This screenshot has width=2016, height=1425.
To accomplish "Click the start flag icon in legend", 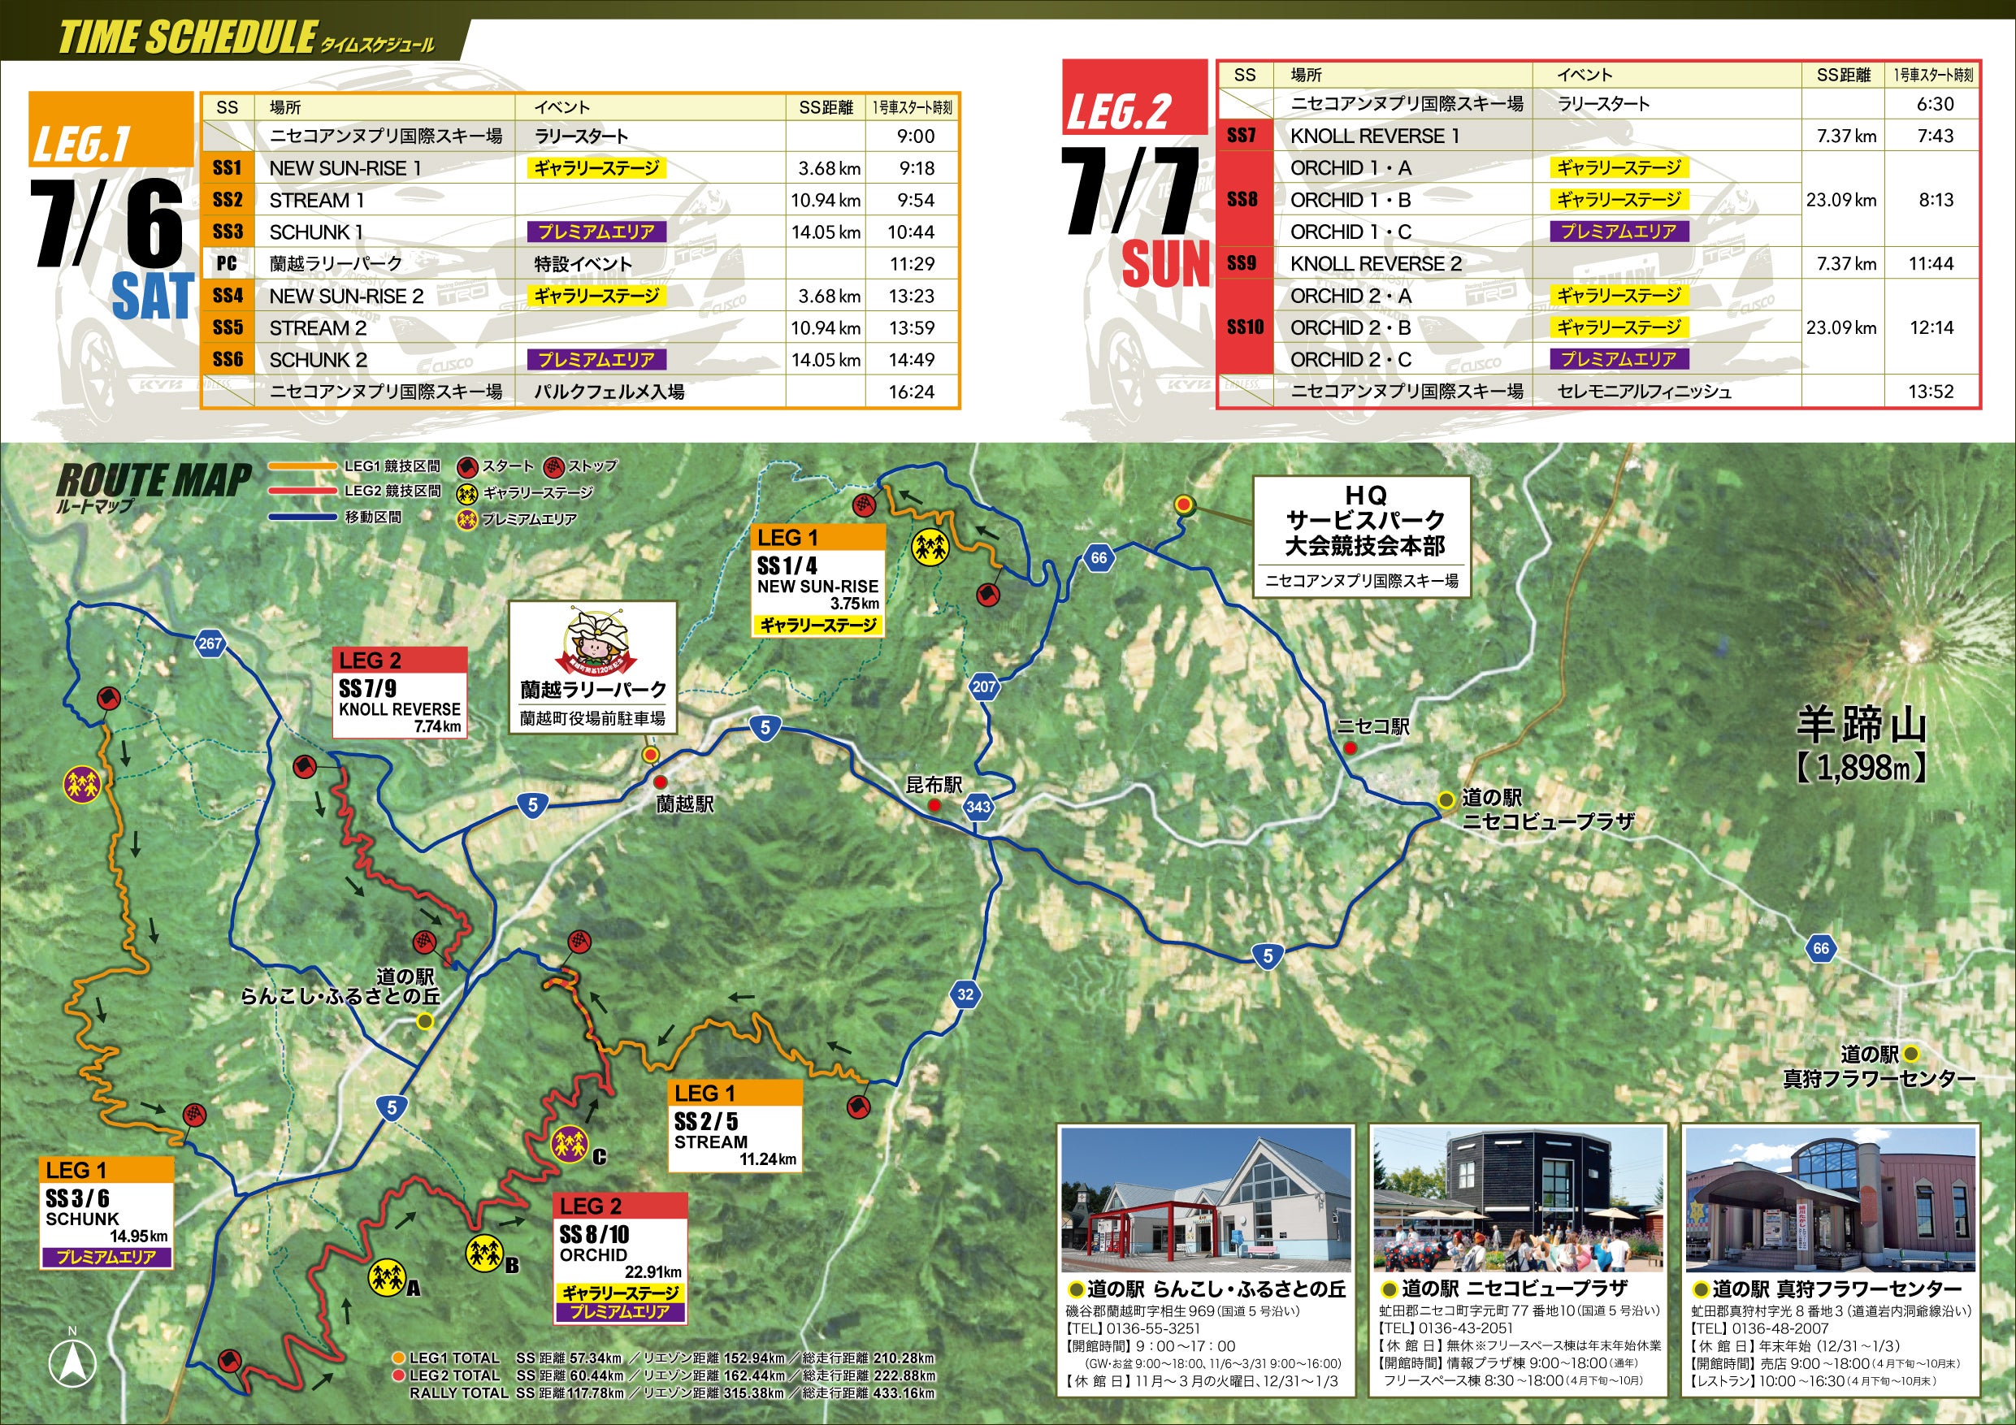I will (467, 466).
